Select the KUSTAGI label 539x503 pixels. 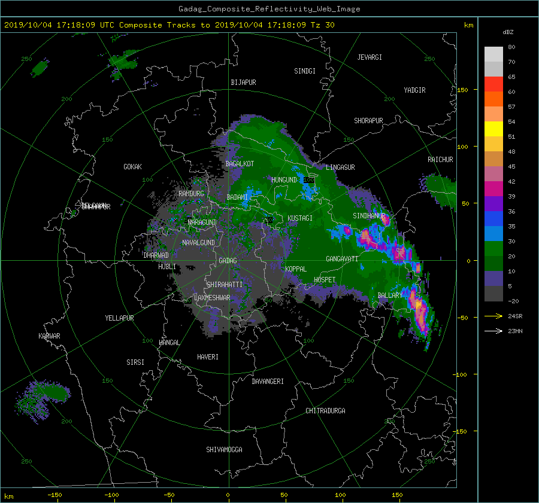[300, 218]
